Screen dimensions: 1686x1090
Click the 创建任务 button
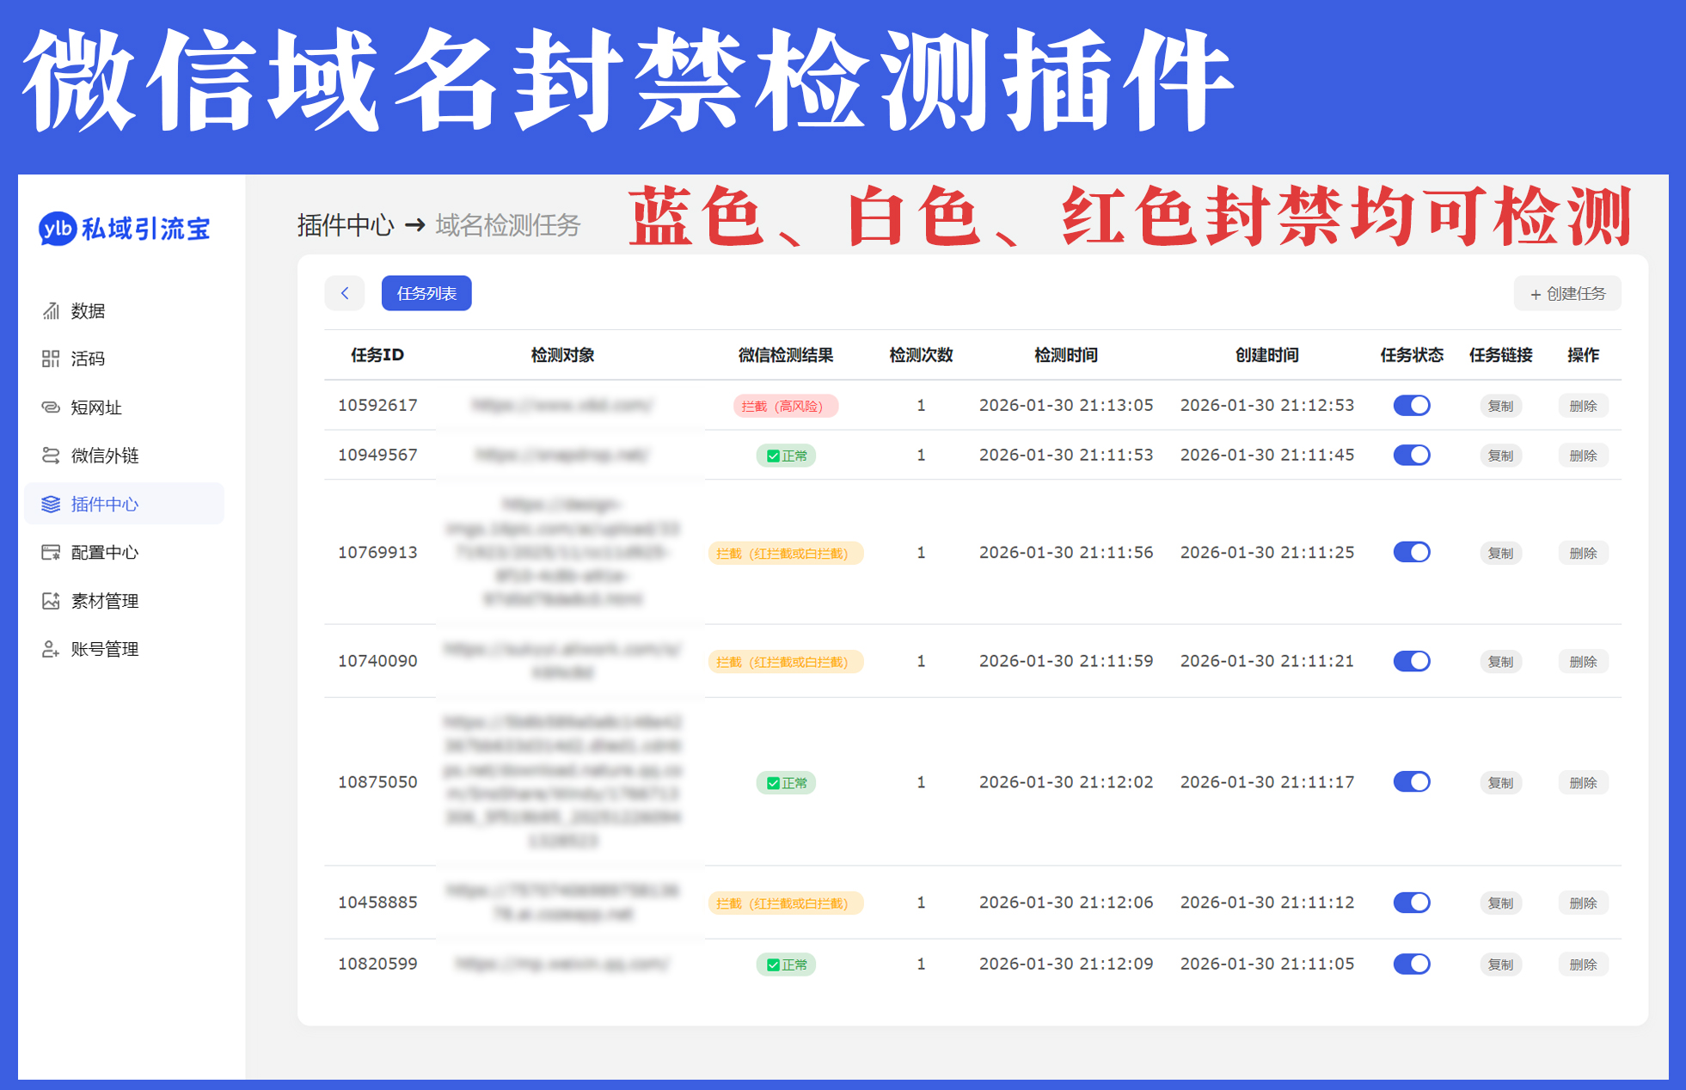[x=1566, y=293]
